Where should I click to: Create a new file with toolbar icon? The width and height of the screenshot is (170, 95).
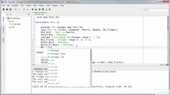[x=3, y=9]
